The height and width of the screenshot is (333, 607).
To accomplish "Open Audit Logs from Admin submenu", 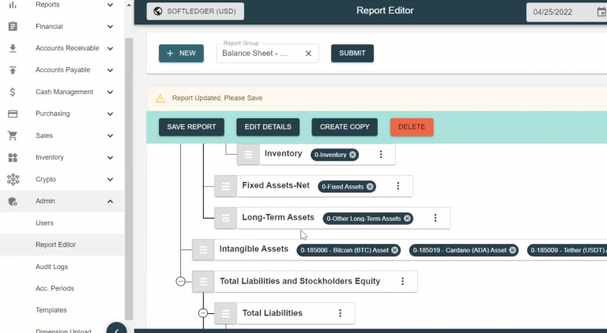I will [x=51, y=267].
